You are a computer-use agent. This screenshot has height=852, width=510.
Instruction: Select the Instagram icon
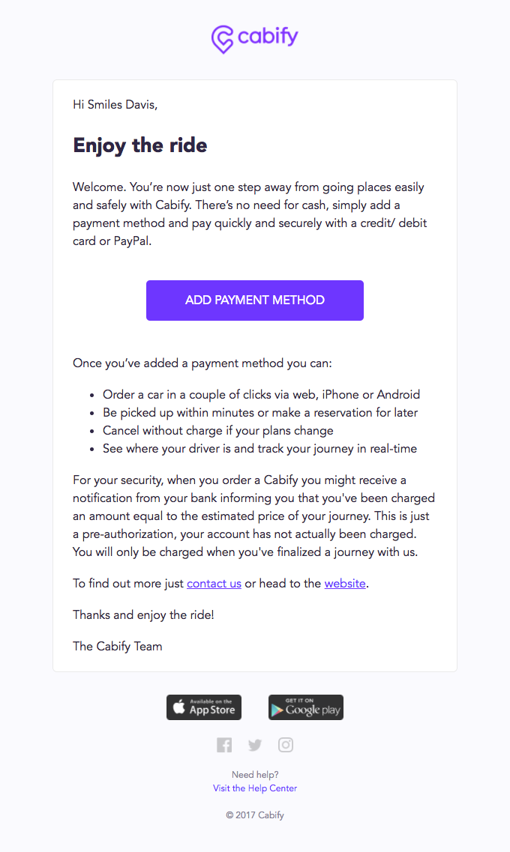[x=286, y=744]
